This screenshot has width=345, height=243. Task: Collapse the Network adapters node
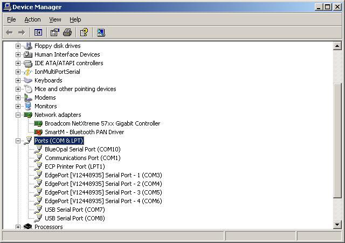pos(18,115)
